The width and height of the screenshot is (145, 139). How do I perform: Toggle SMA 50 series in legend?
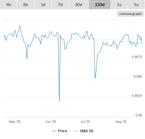click(87, 131)
